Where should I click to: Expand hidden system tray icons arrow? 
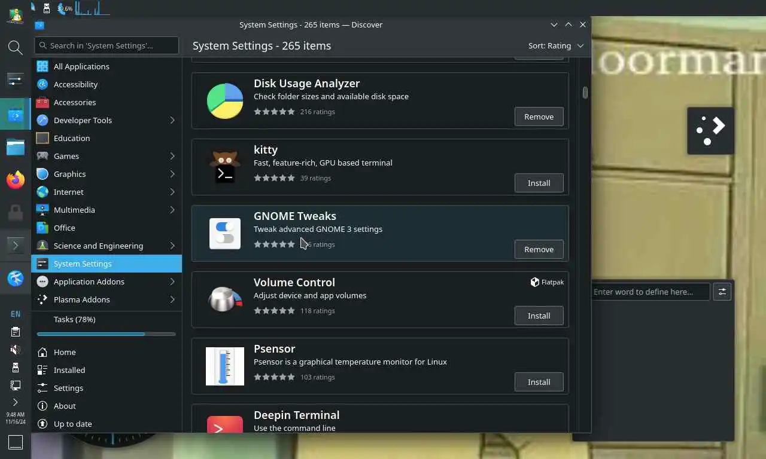tap(16, 402)
